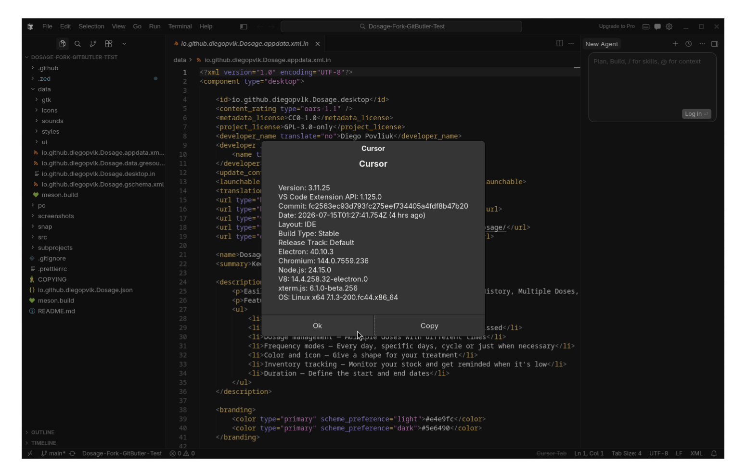Screen dimensions: 746x476
Task: Click Ok in the Cursor dialog
Action: 318,326
